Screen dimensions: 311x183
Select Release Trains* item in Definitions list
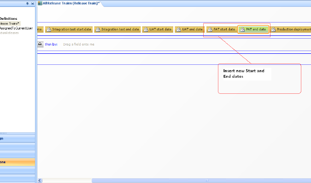coord(10,23)
